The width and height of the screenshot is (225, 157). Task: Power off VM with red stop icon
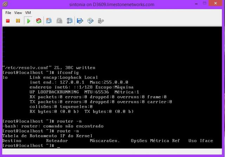tap(8, 21)
